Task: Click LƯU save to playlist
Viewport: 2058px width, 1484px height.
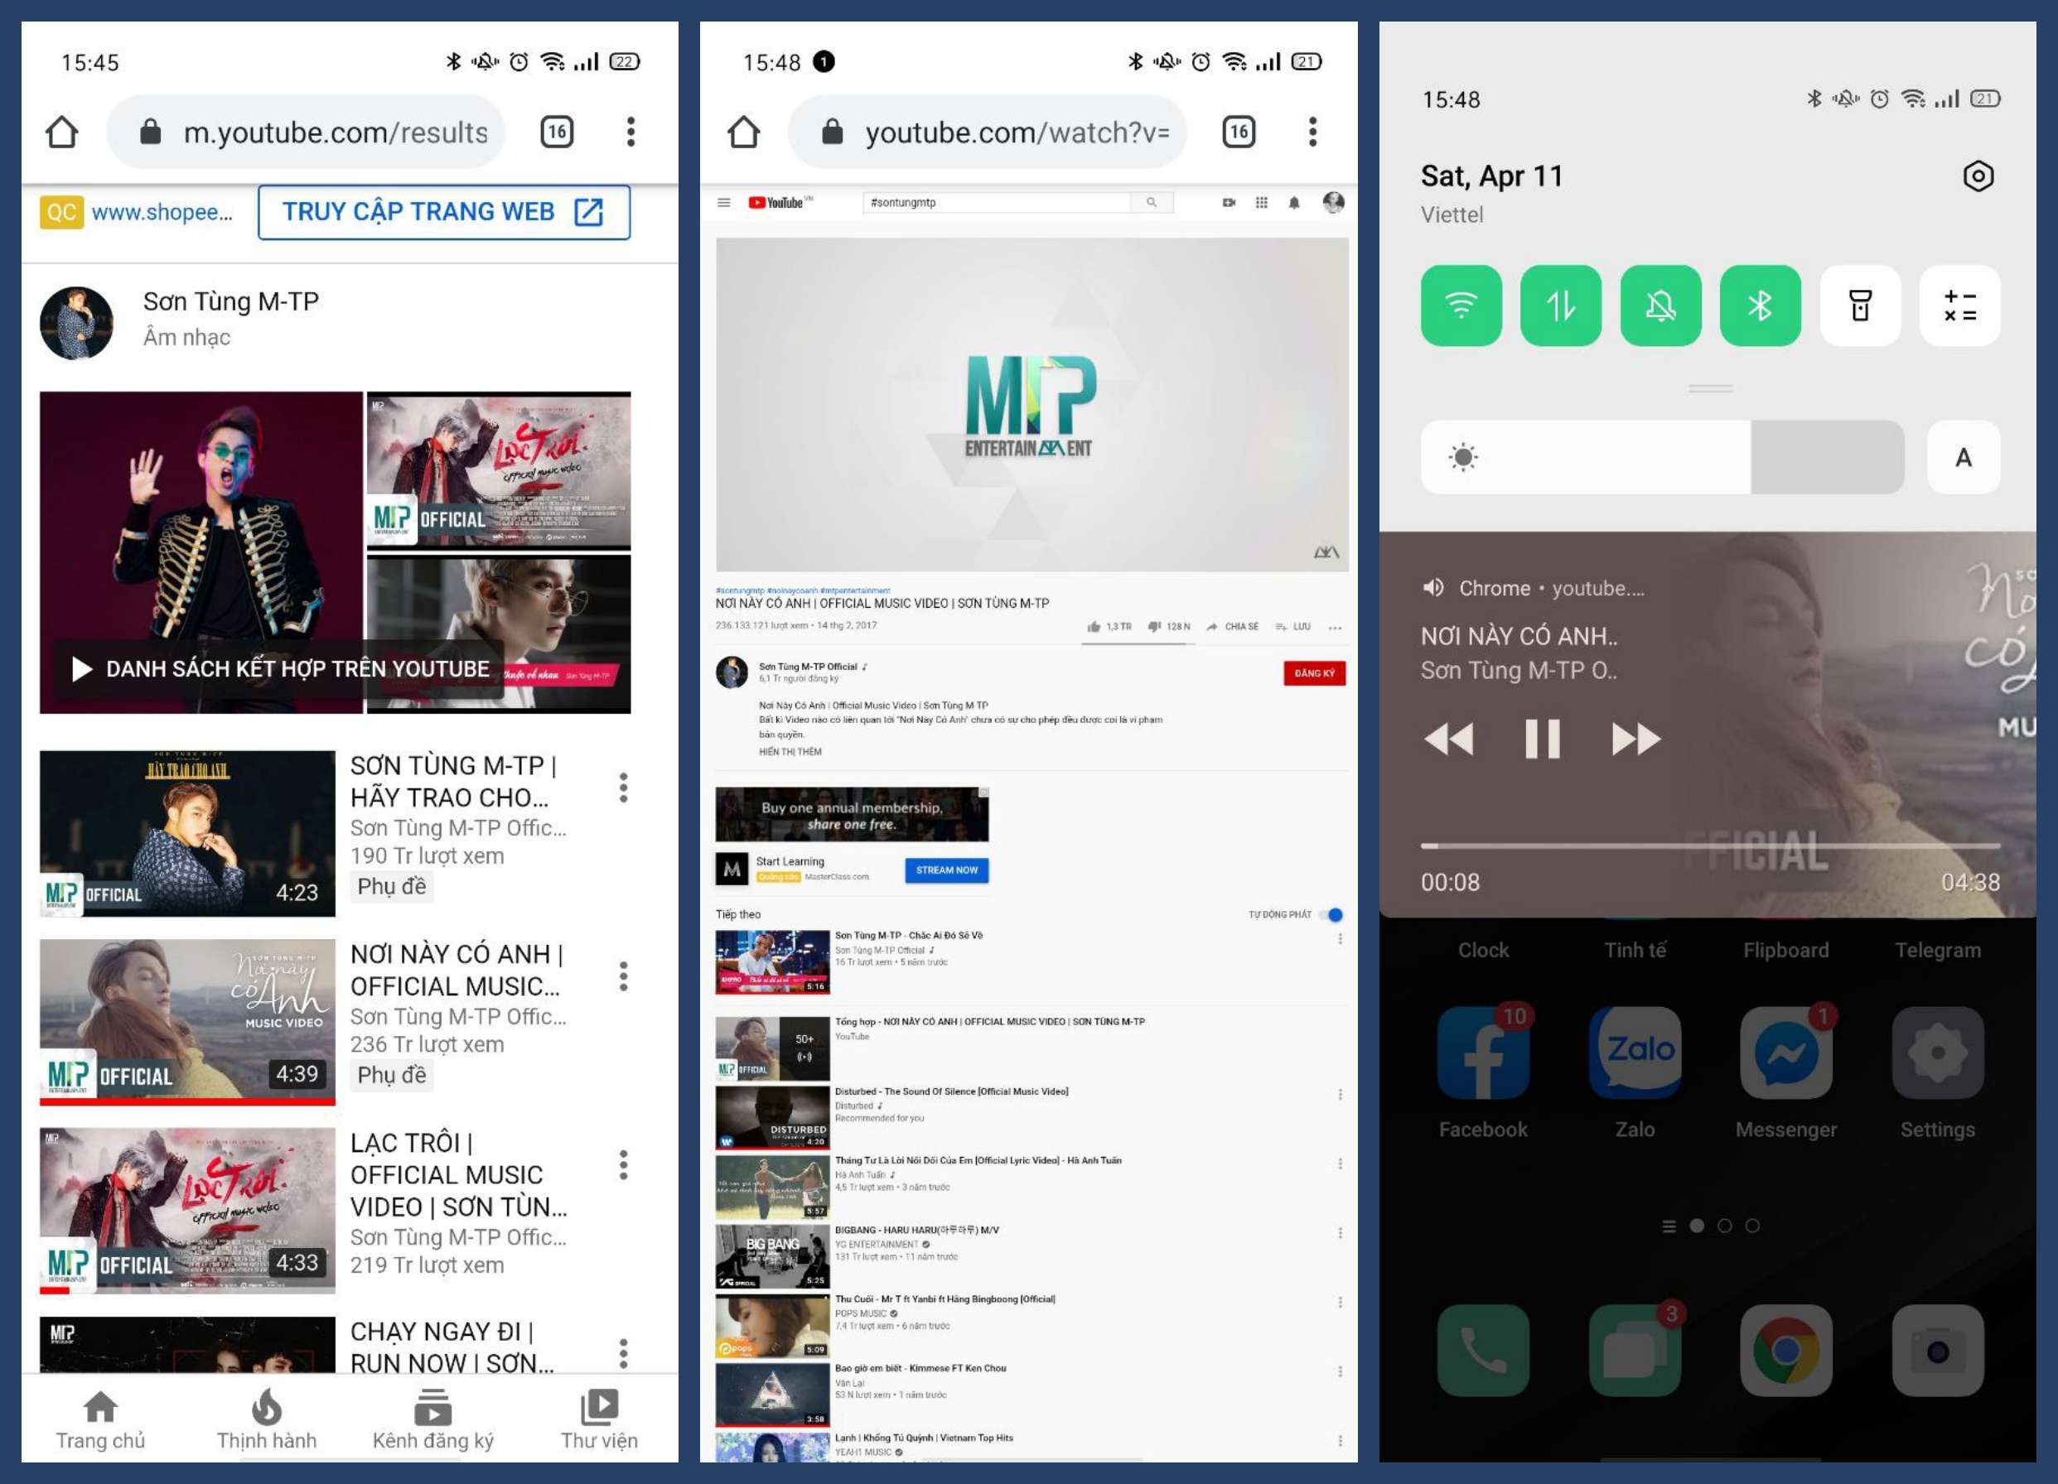Action: pos(1293,627)
